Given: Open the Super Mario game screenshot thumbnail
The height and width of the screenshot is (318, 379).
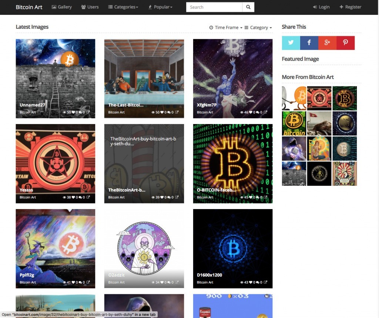Looking at the screenshot, I should click(233, 306).
